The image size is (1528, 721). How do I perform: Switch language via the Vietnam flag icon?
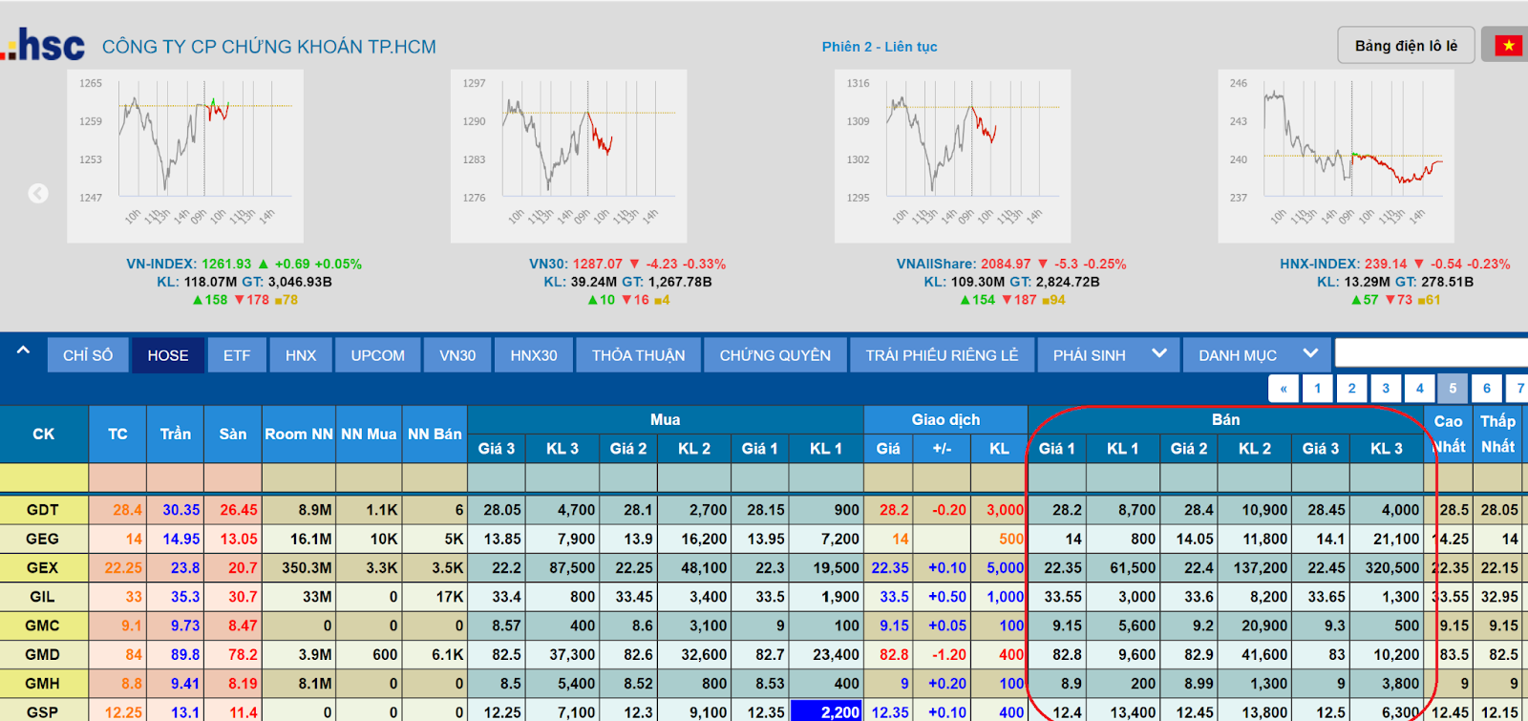tap(1508, 45)
